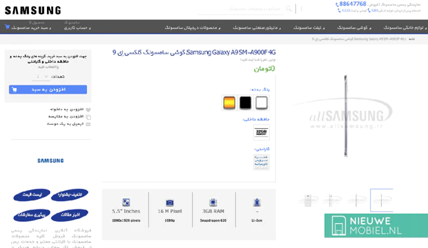Open the shopping cart icon in navbar
The height and width of the screenshot is (248, 428).
pos(7,27)
